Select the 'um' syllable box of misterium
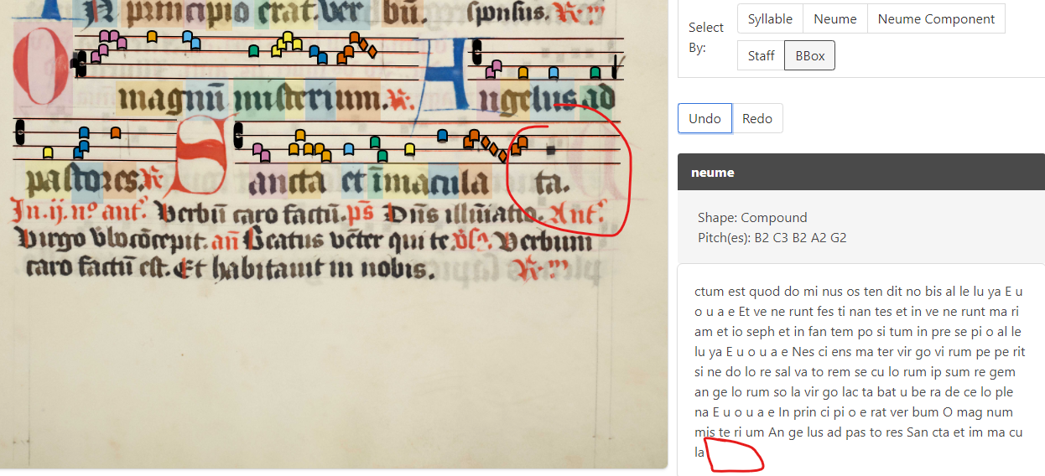The width and height of the screenshot is (1045, 476). (x=357, y=100)
